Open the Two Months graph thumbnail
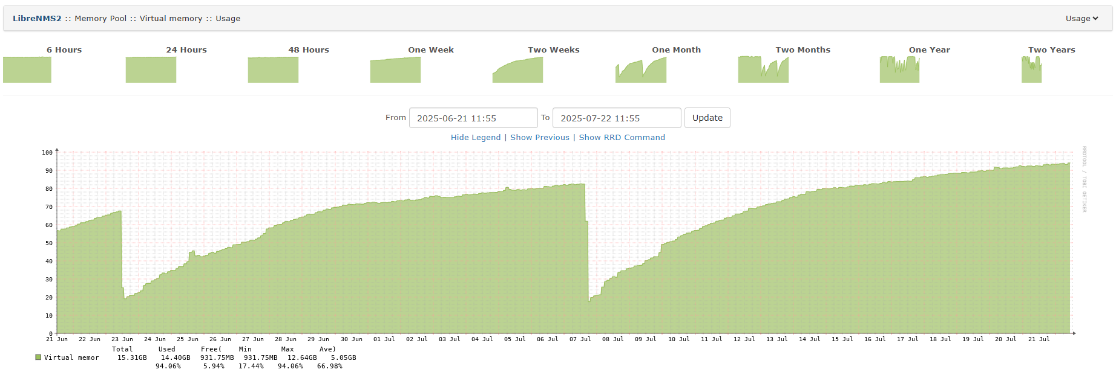The width and height of the screenshot is (1116, 375). (763, 69)
